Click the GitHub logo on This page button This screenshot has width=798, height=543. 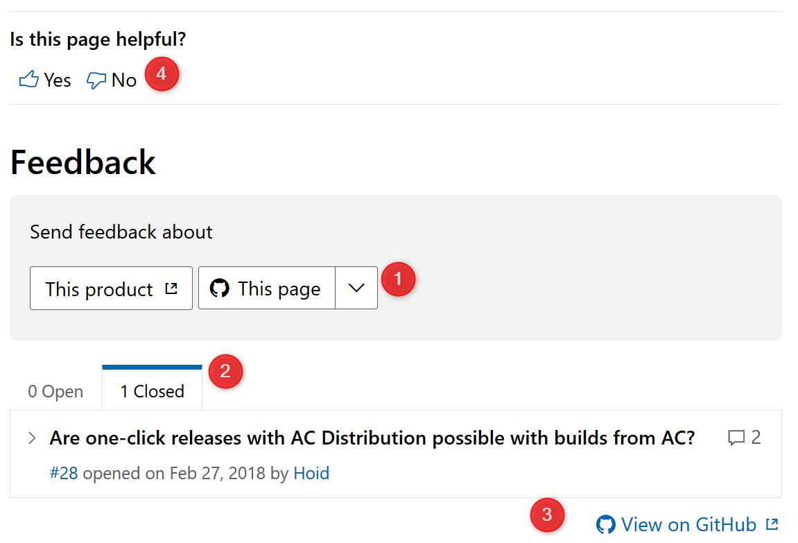(x=219, y=288)
